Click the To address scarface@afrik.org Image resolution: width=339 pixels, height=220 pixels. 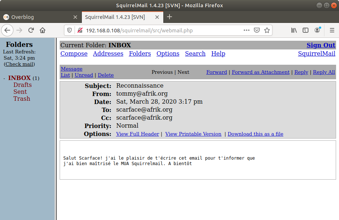click(144, 109)
